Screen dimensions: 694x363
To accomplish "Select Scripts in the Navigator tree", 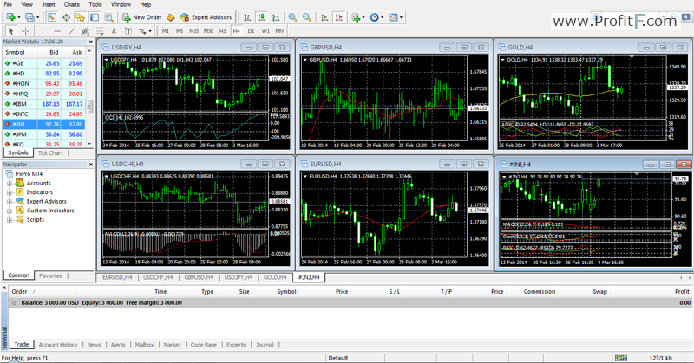I will pos(35,220).
